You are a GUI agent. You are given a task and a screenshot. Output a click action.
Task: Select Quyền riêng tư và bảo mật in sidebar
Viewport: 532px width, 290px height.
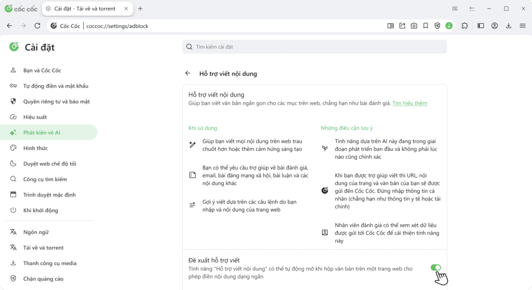[x=56, y=102]
